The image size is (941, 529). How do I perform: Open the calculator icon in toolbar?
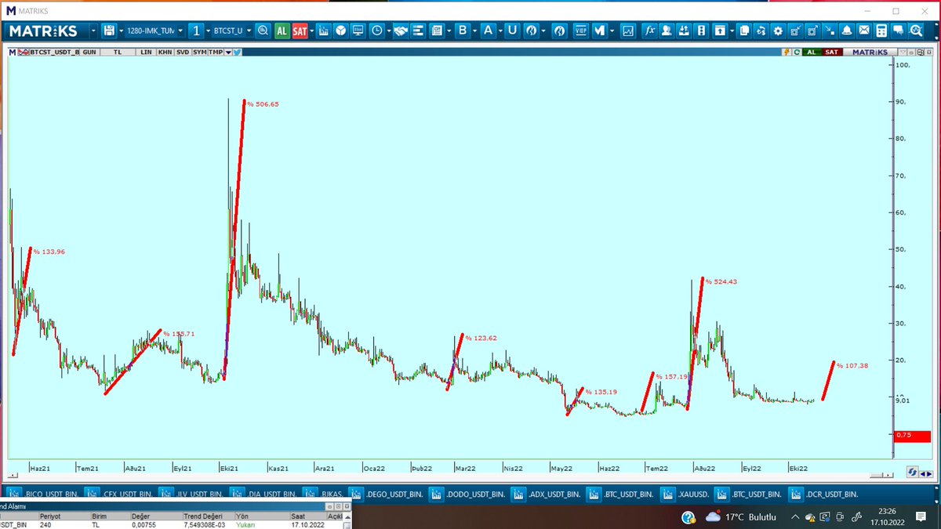click(881, 31)
